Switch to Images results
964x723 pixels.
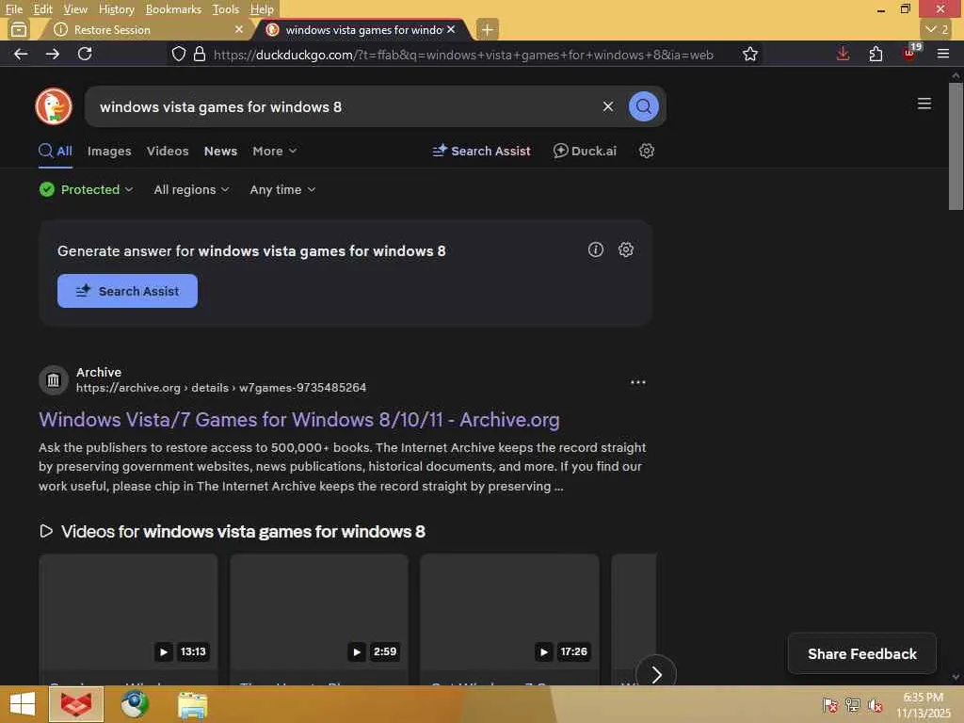tap(109, 152)
